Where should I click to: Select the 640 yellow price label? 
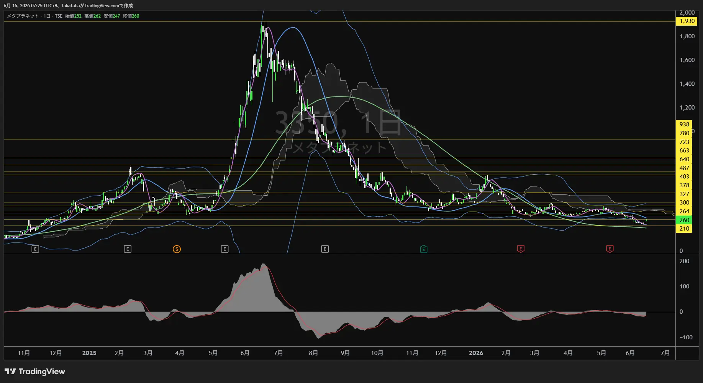coord(684,159)
